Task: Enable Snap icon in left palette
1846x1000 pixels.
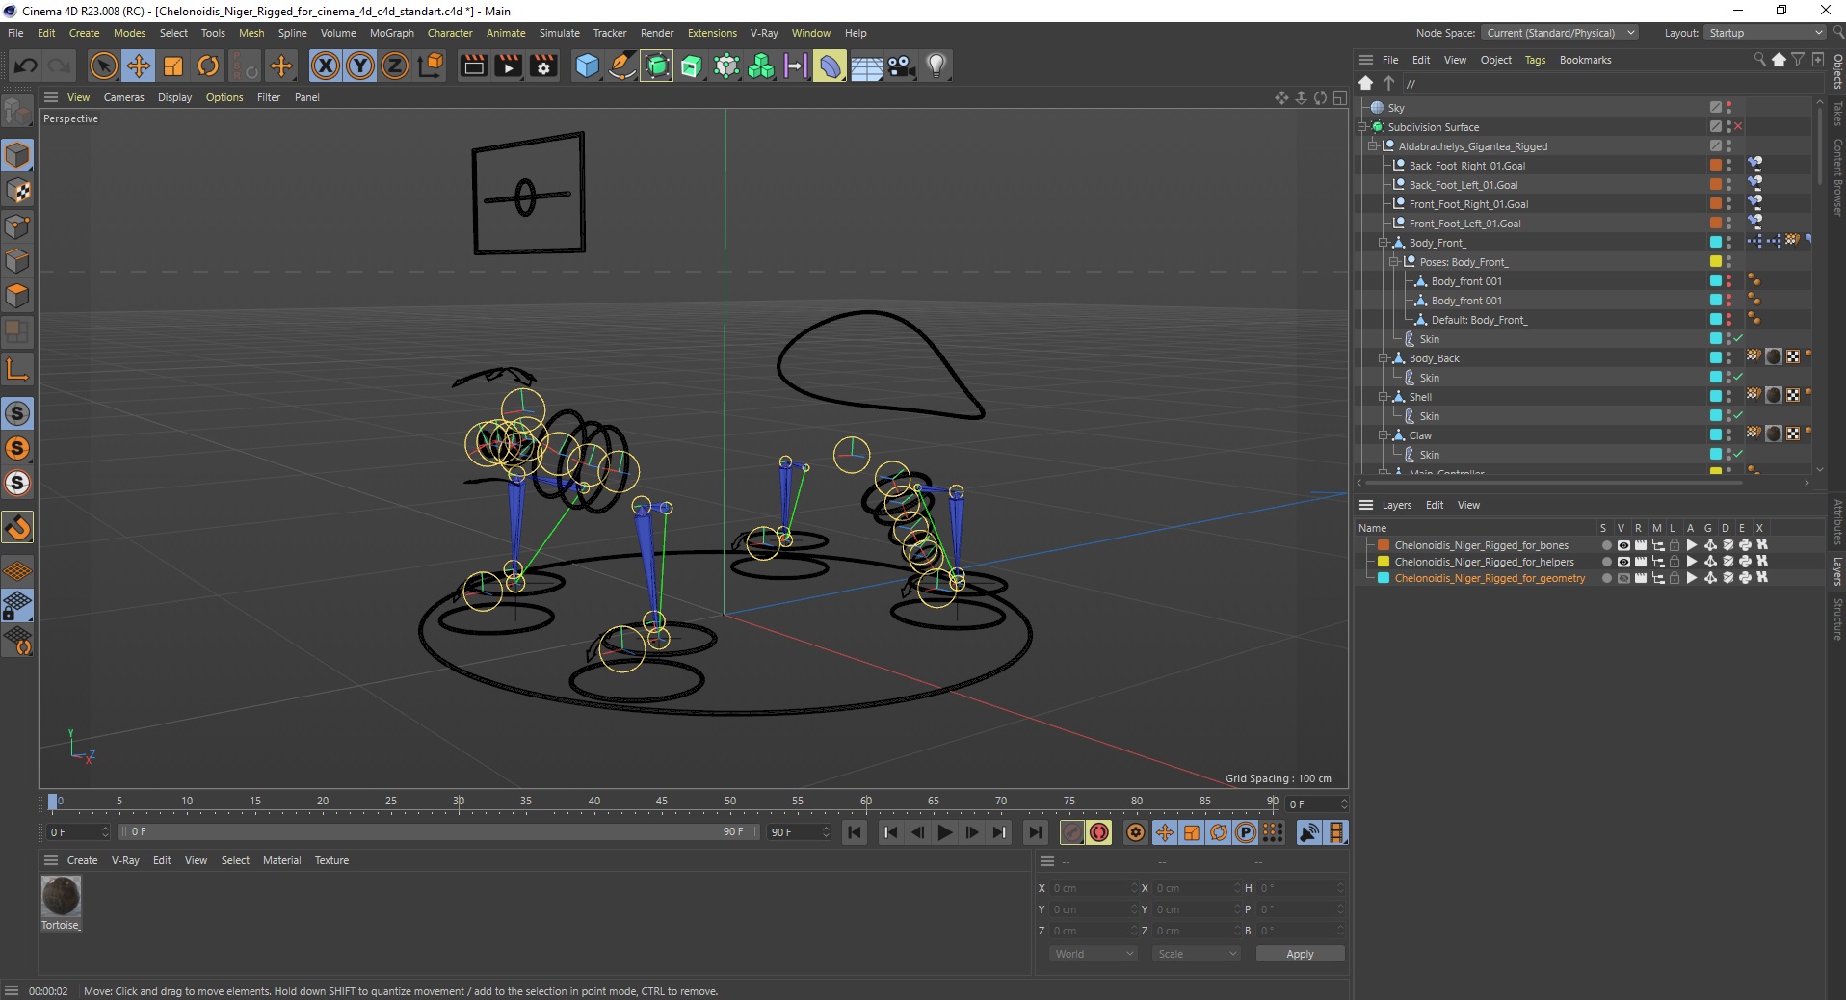Action: (17, 527)
